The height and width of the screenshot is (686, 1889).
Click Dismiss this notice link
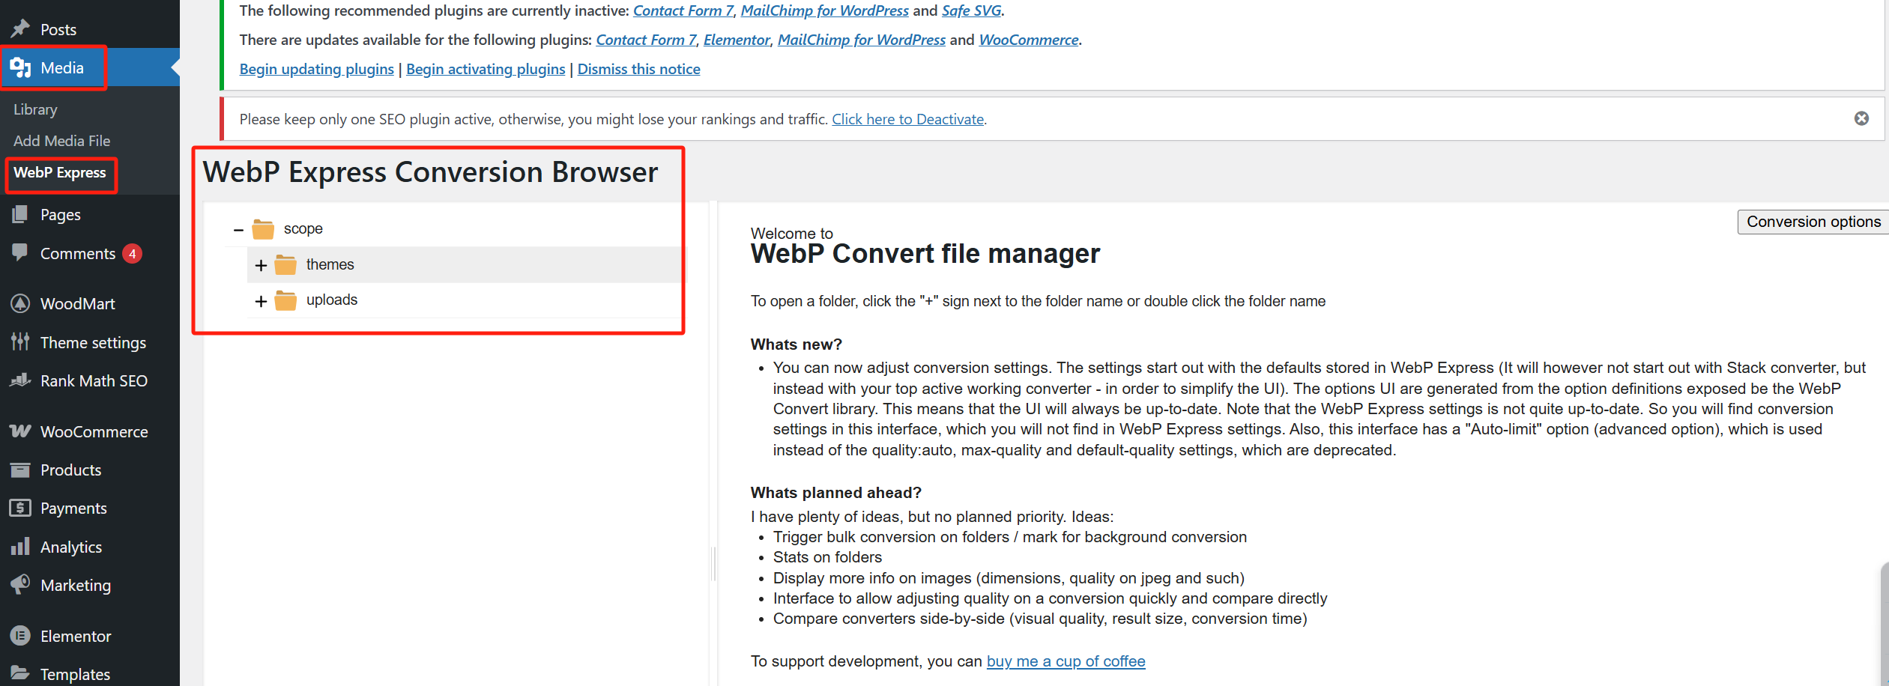coord(638,69)
